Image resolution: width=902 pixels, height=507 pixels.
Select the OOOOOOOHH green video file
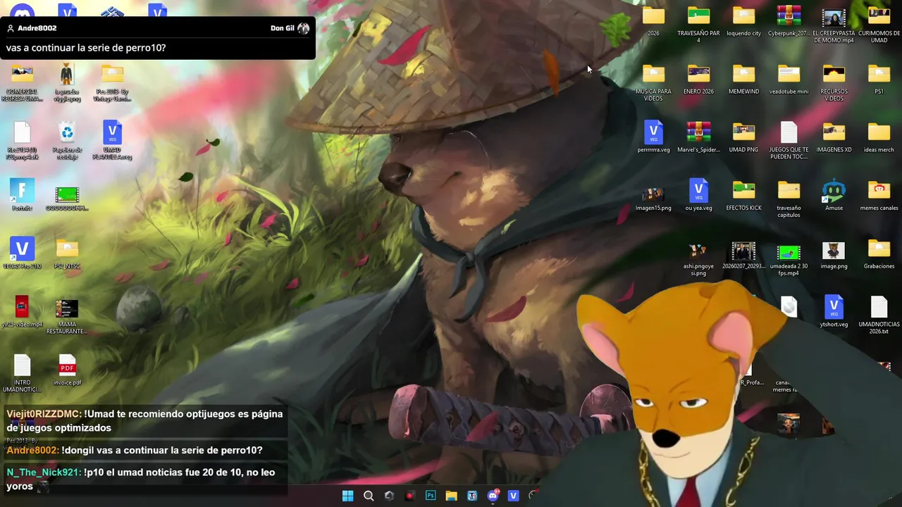coord(67,198)
